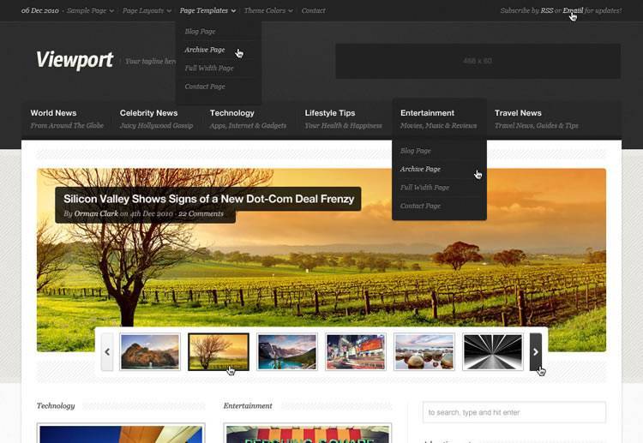This screenshot has width=643, height=443.
Task: Open the Page Layouts dropdown menu
Action: click(147, 10)
